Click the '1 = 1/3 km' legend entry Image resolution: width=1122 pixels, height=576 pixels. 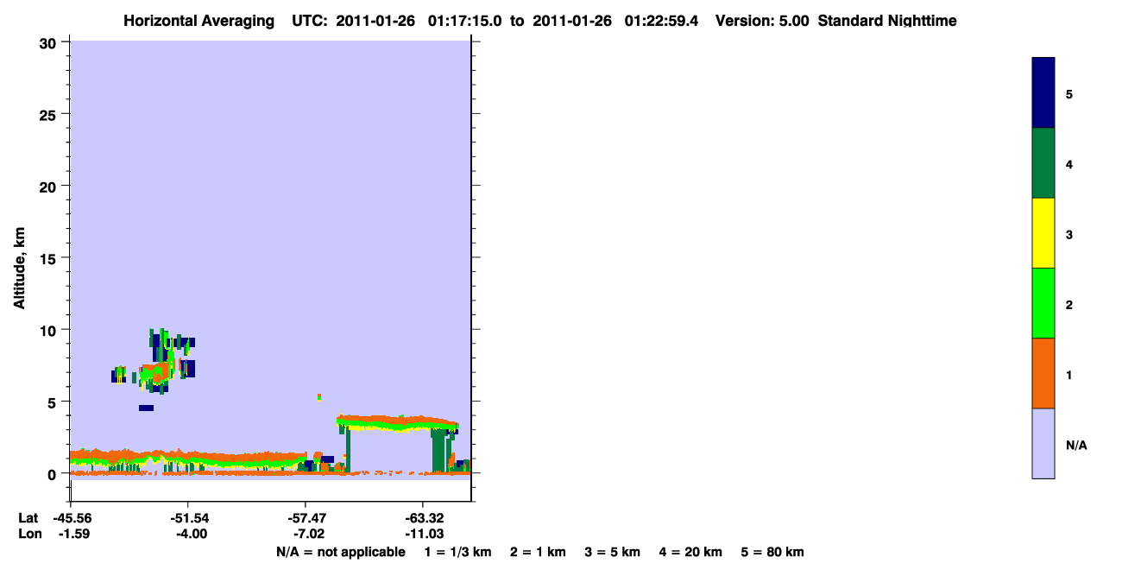[x=458, y=552]
